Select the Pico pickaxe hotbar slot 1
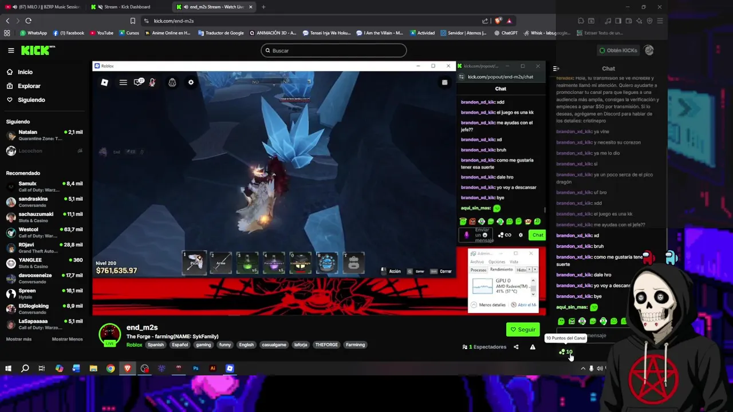The image size is (733, 412). [195, 263]
